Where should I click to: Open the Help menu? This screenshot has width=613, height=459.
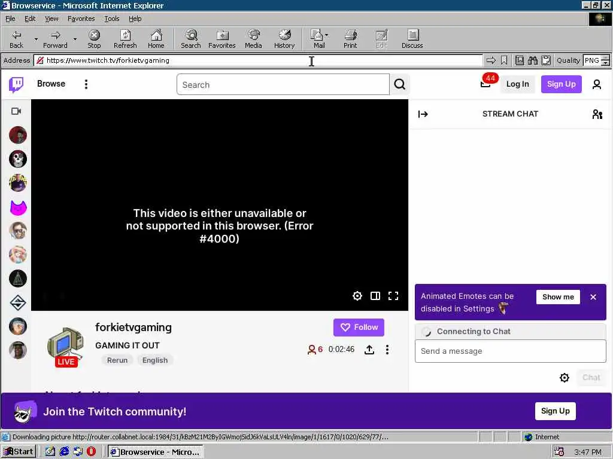pos(135,19)
